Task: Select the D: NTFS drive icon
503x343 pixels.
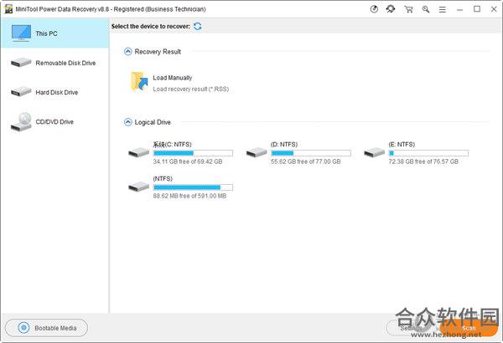Action: [257, 152]
